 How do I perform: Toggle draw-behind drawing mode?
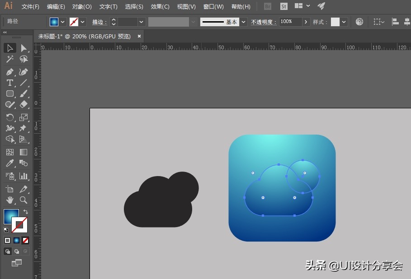point(17,251)
